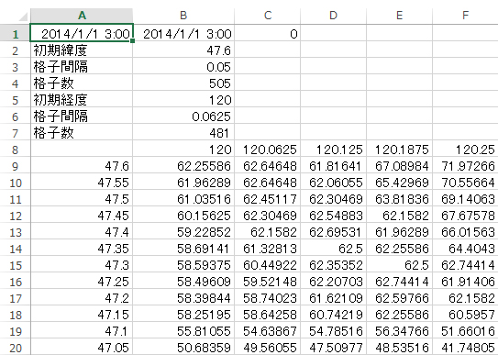498x355 pixels.
Task: Select longitude cell 120.0625
Action: click(268, 150)
